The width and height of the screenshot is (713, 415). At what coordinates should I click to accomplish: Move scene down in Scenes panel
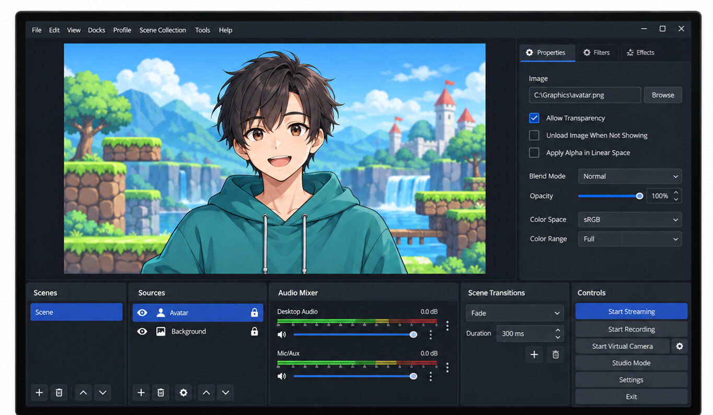[102, 393]
